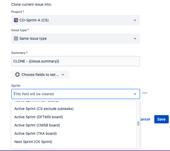Expand the Issue type dropdown chevron
Screen dimensions: 170x151
(x=135, y=38)
